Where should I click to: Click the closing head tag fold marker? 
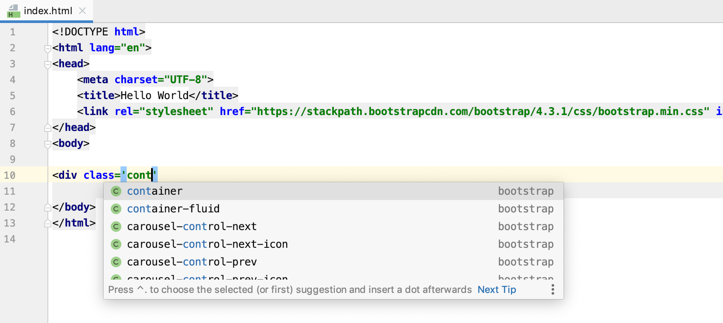click(47, 128)
